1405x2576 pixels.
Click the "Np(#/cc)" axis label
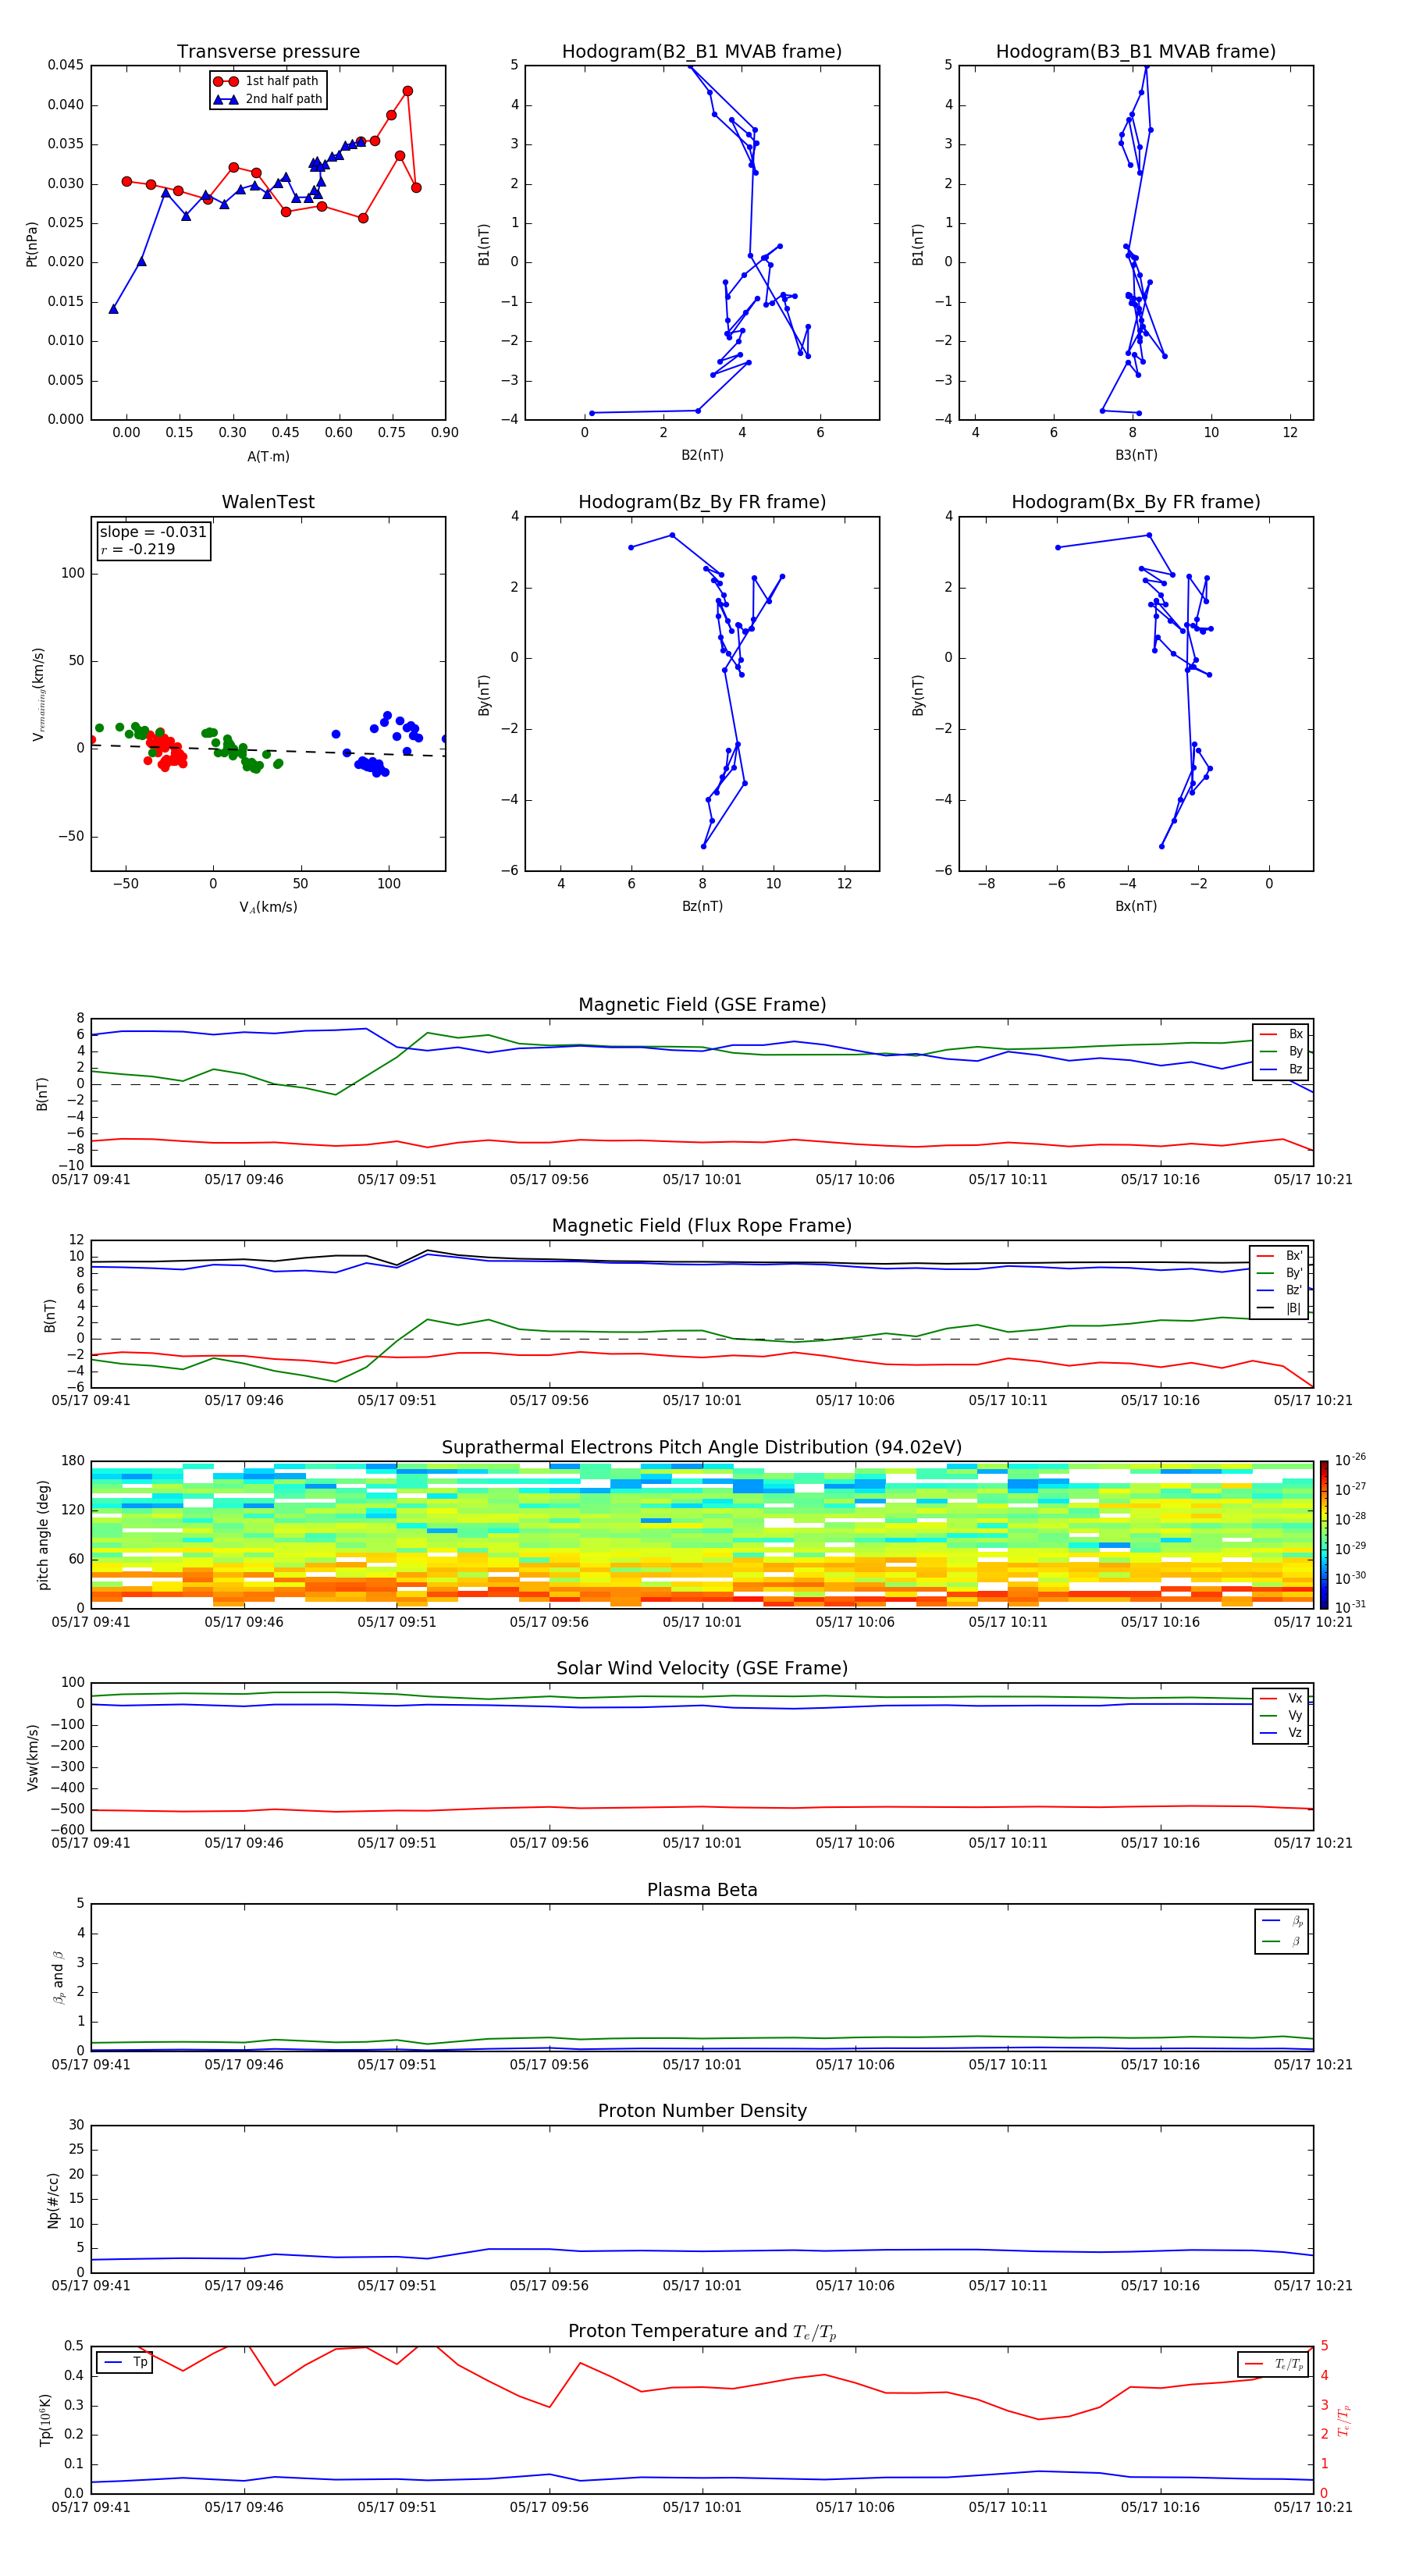[53, 2199]
